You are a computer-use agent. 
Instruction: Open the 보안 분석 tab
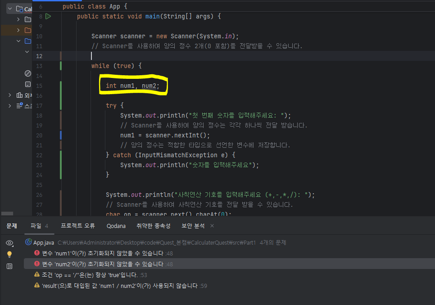tap(193, 226)
